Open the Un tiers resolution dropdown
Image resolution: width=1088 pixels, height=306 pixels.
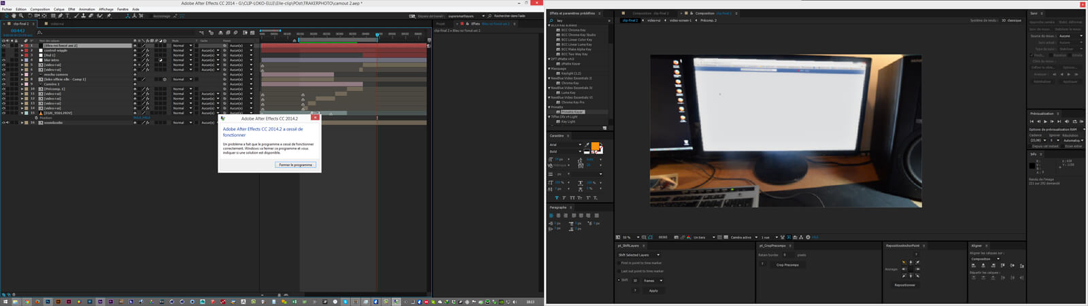pyautogui.click(x=704, y=237)
